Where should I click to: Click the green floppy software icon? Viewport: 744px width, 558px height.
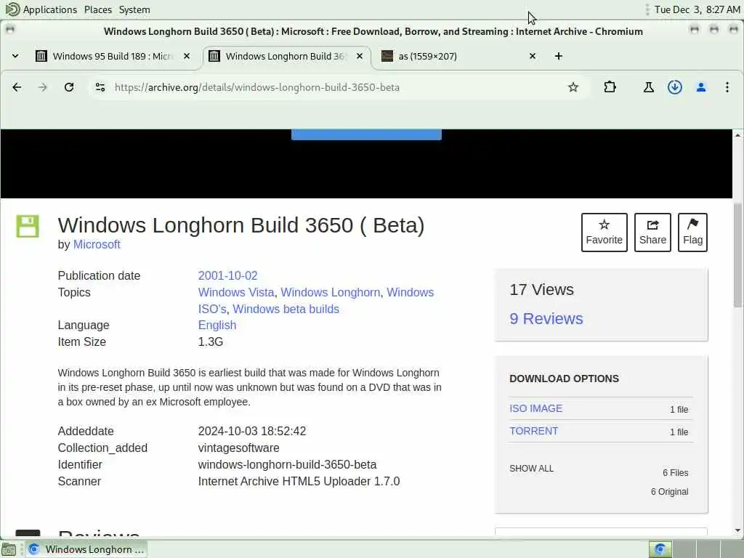(x=28, y=226)
